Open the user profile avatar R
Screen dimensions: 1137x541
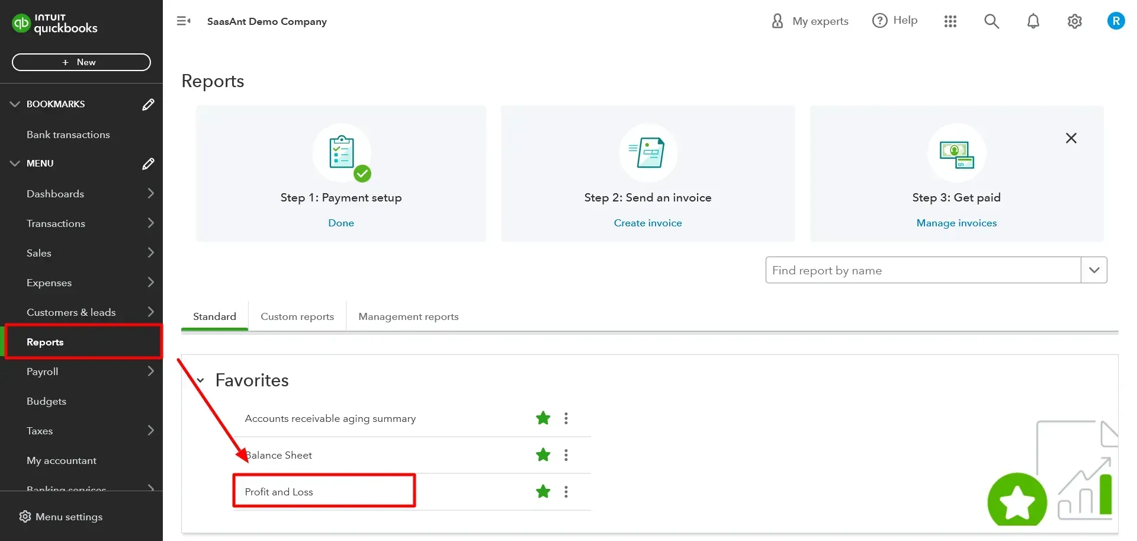point(1116,21)
